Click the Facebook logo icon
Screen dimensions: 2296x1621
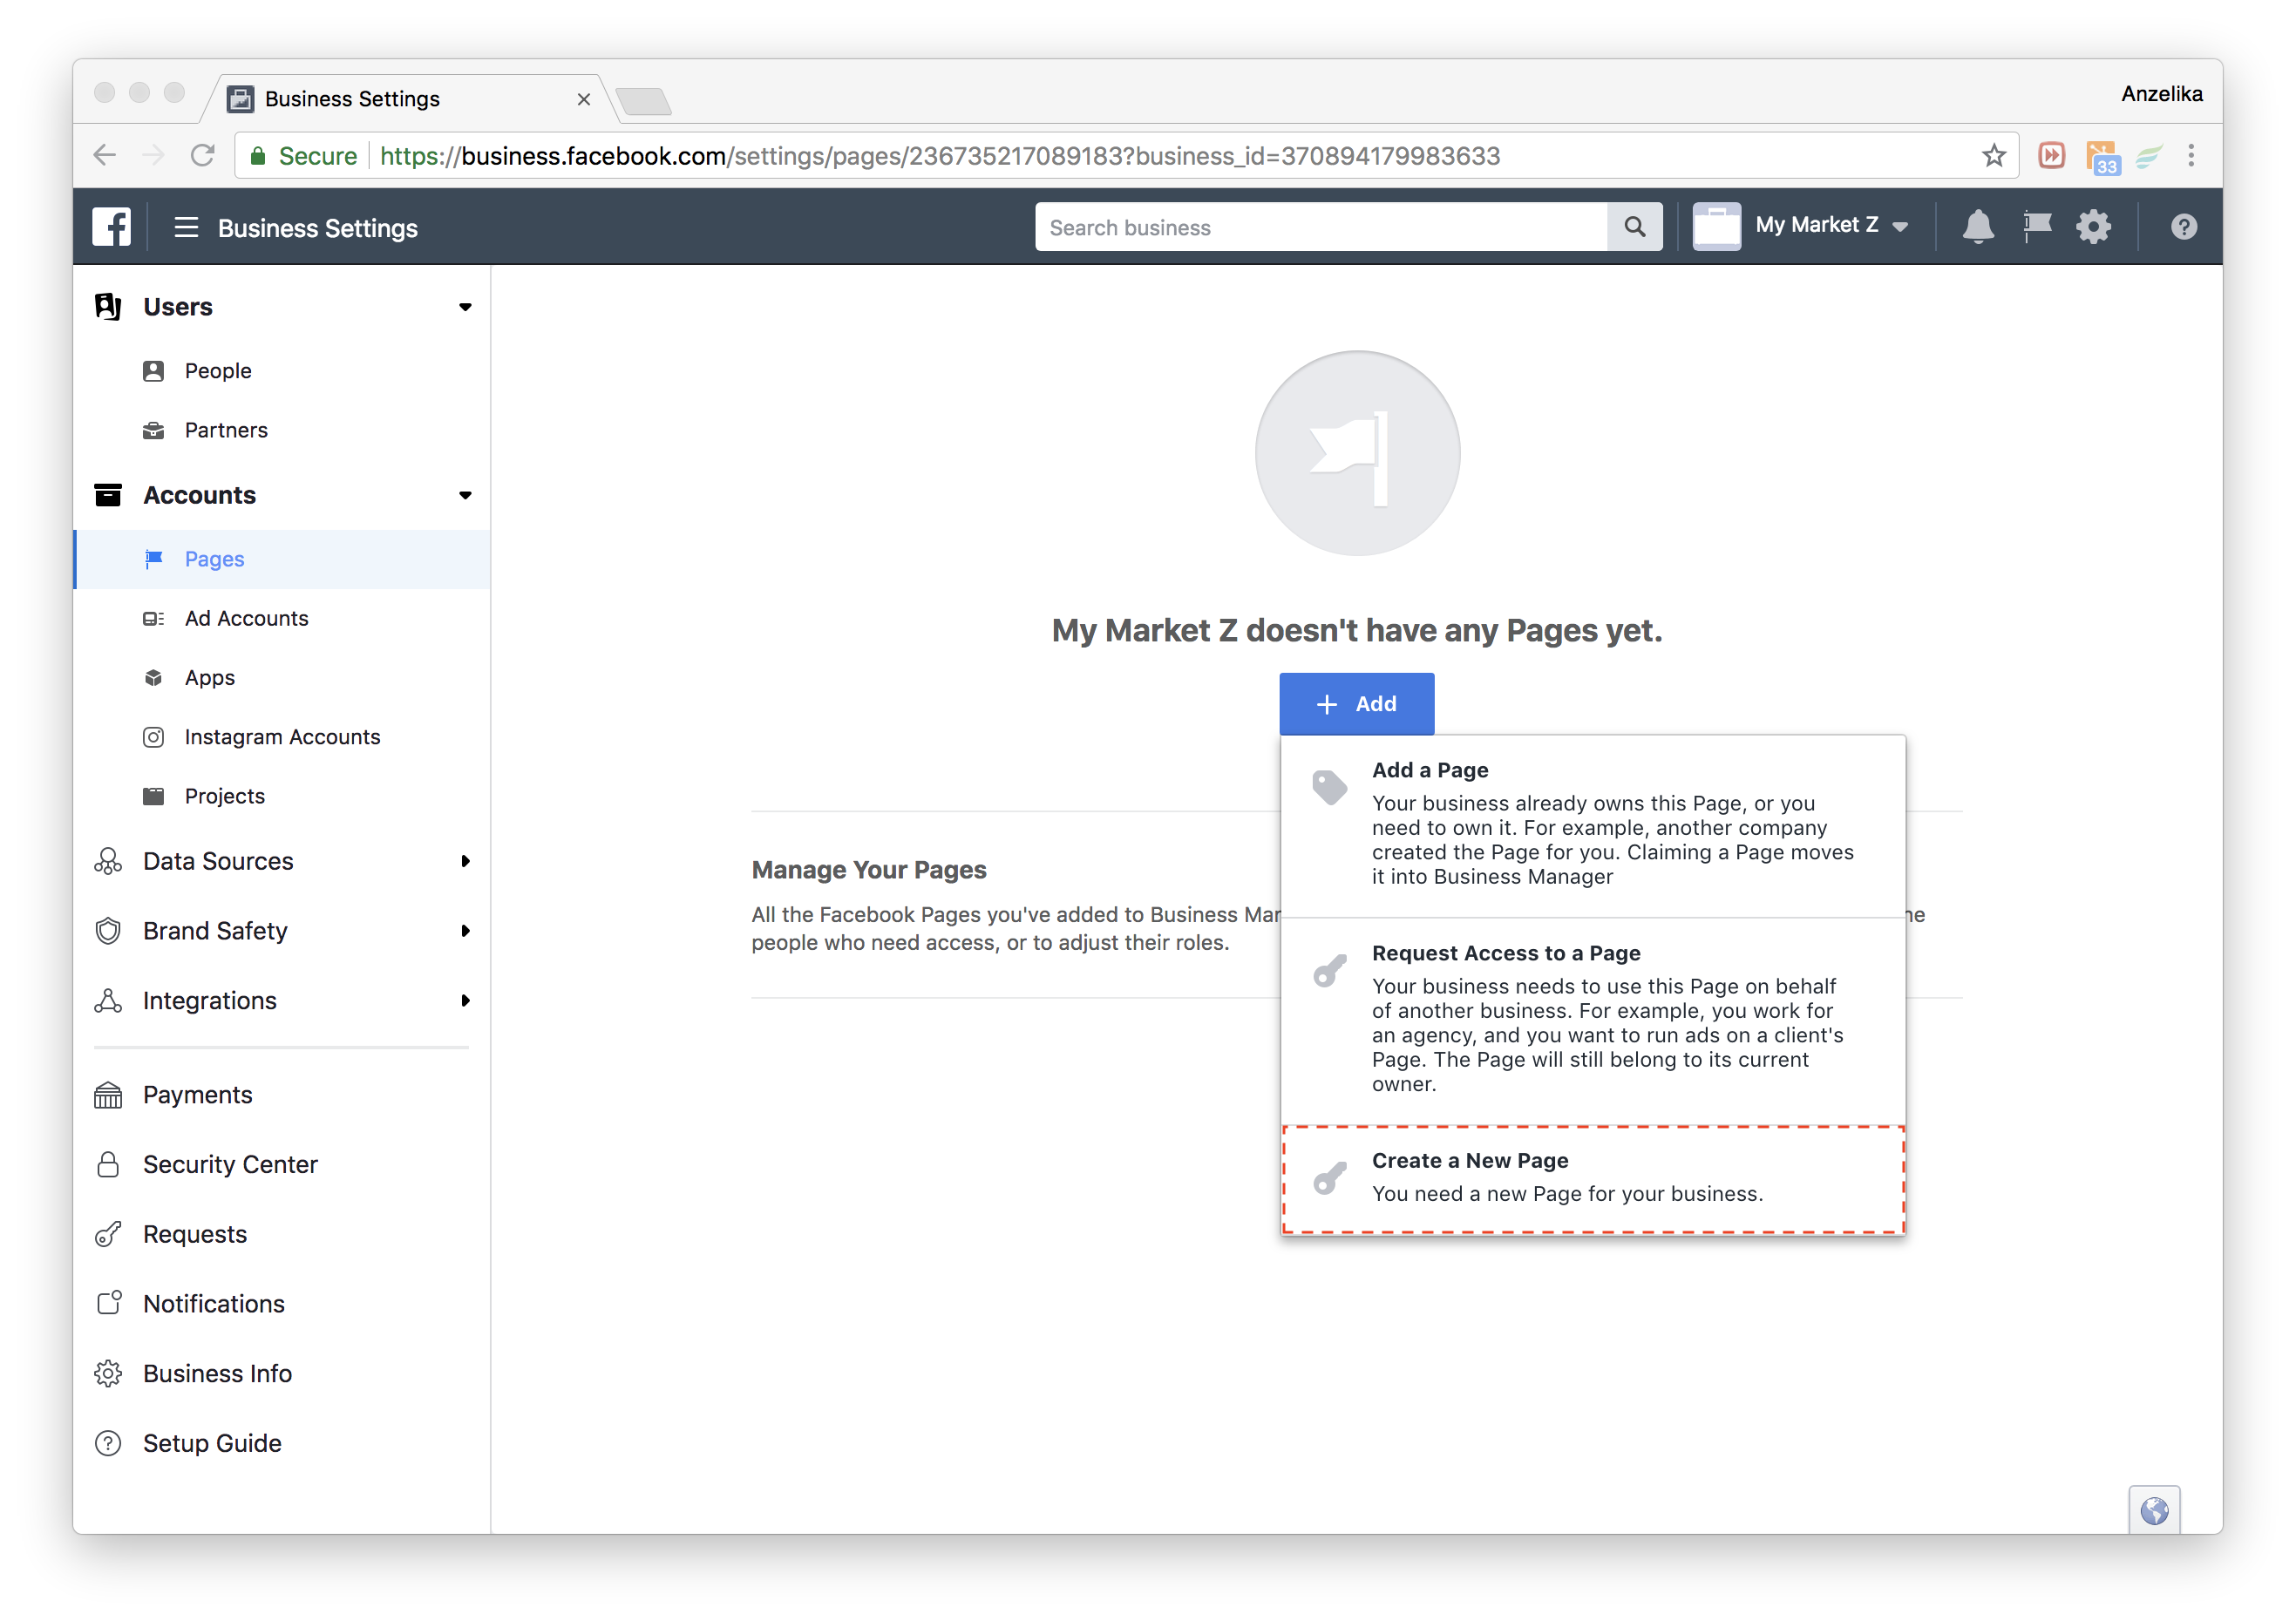pyautogui.click(x=111, y=227)
